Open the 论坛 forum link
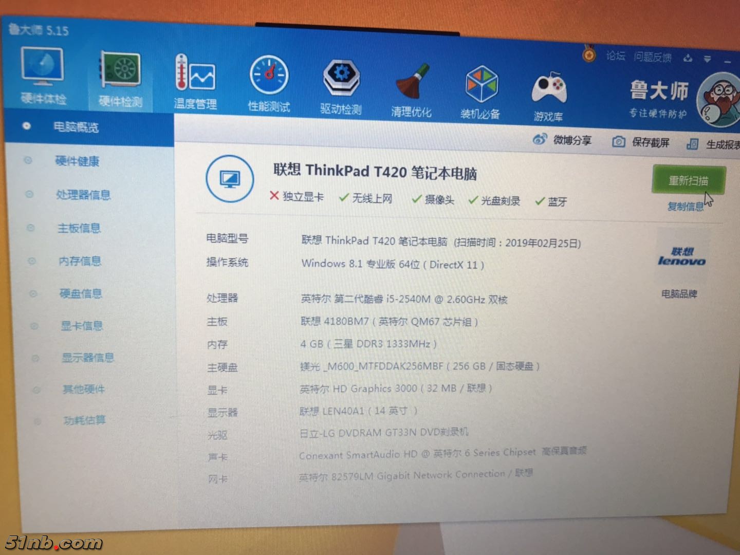Viewport: 740px width, 555px height. [615, 55]
